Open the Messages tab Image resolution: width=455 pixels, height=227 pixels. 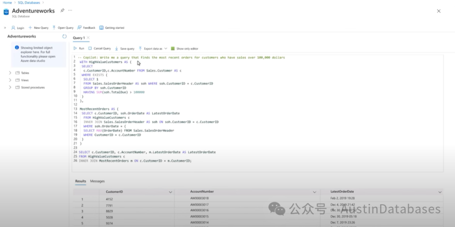click(x=97, y=181)
